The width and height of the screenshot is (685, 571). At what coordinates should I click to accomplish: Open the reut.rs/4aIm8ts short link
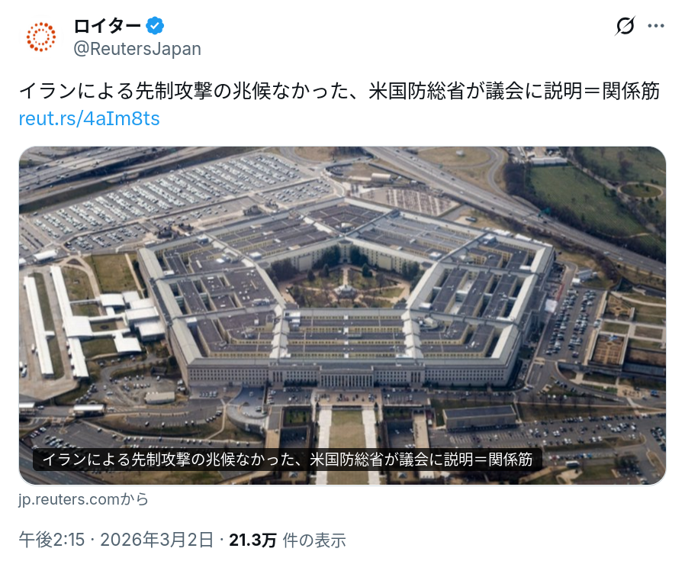click(89, 118)
